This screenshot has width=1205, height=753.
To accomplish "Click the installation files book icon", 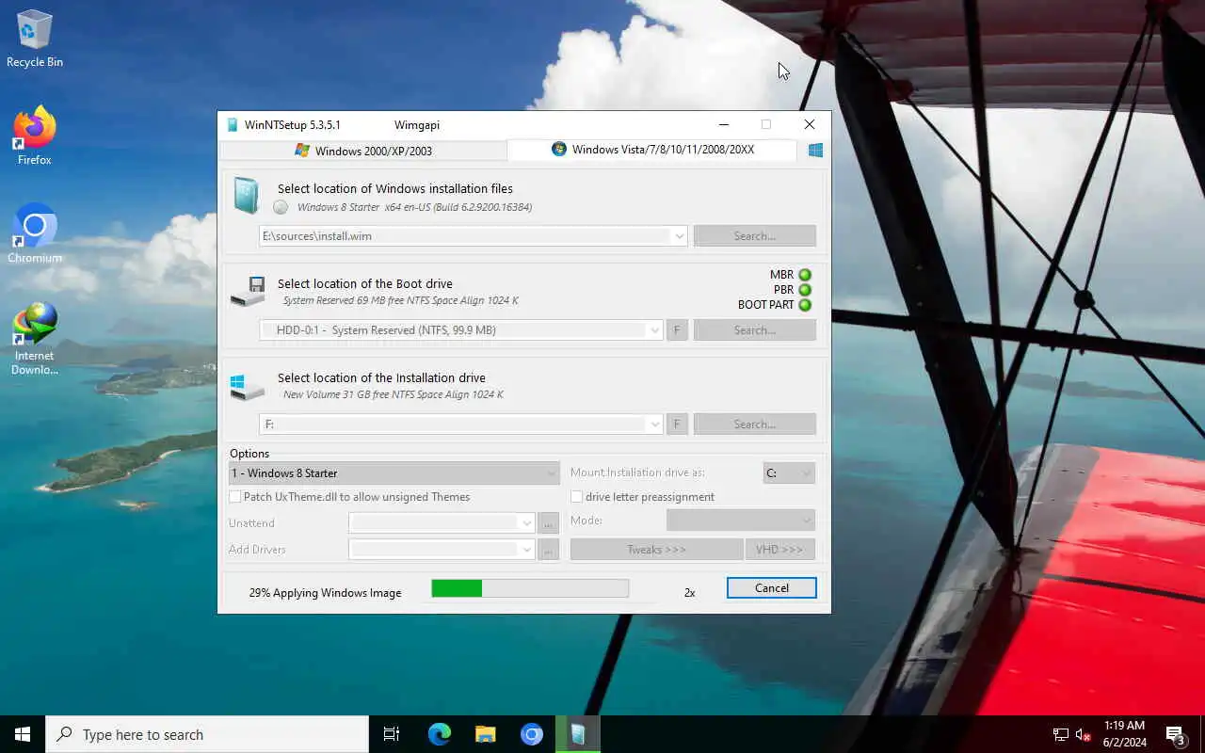I will (245, 196).
